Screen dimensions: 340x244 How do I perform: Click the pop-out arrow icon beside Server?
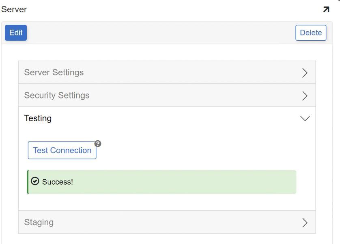tap(326, 9)
